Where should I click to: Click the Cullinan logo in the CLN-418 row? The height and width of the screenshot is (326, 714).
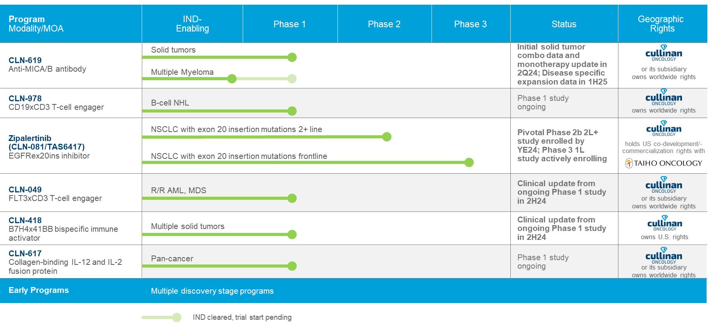664,223
